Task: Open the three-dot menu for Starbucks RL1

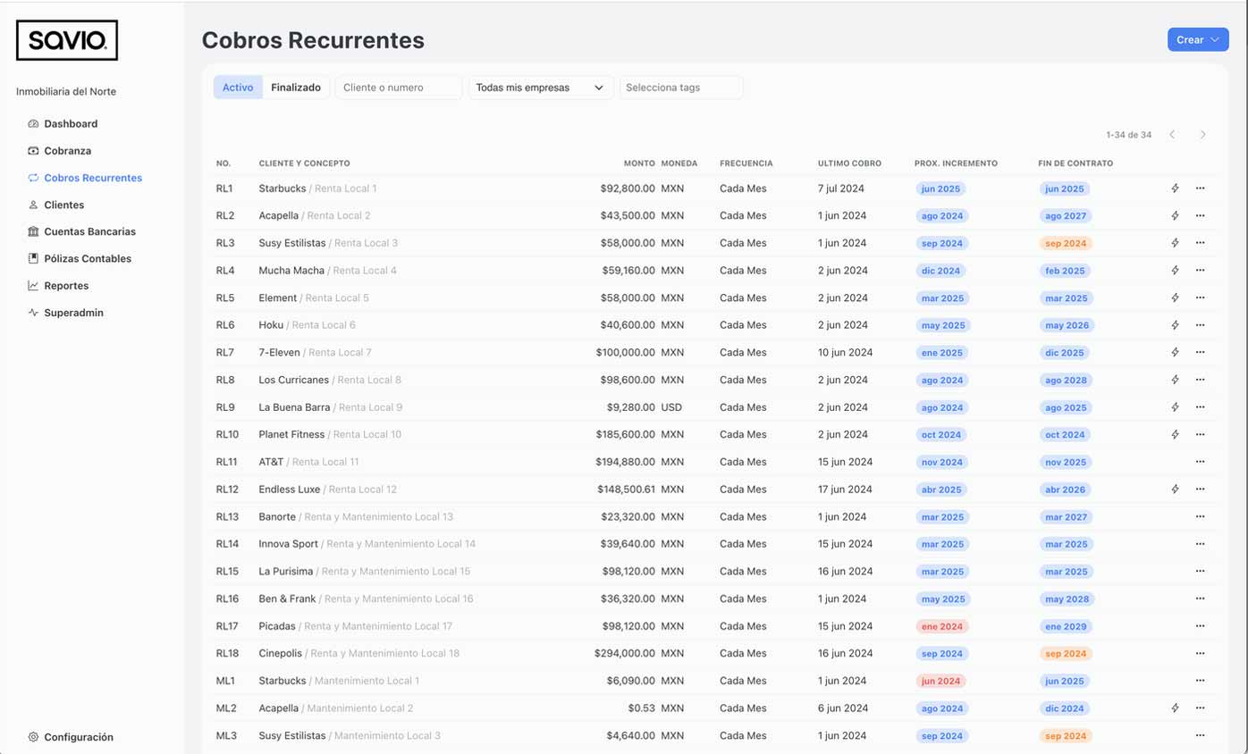Action: pyautogui.click(x=1200, y=188)
